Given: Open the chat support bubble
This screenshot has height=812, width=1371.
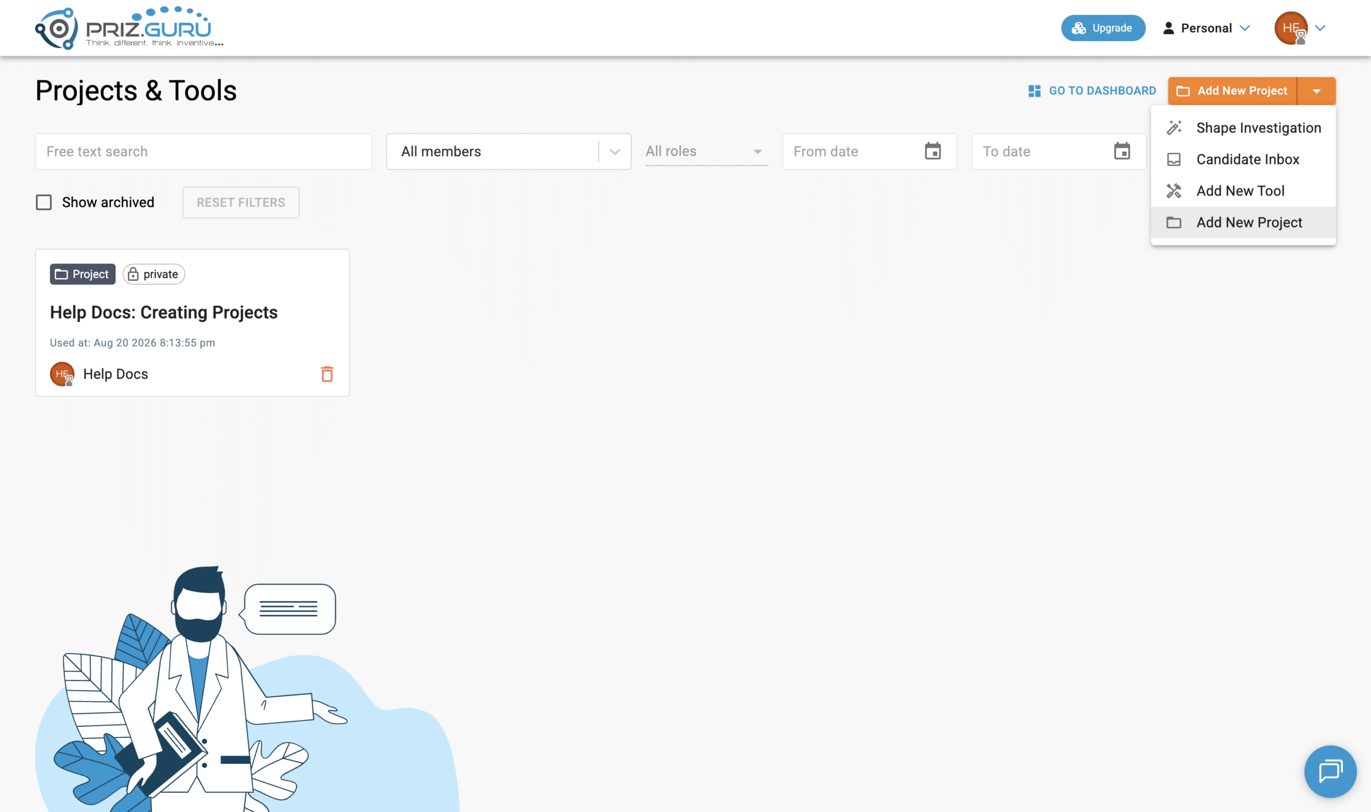Looking at the screenshot, I should (x=1330, y=771).
